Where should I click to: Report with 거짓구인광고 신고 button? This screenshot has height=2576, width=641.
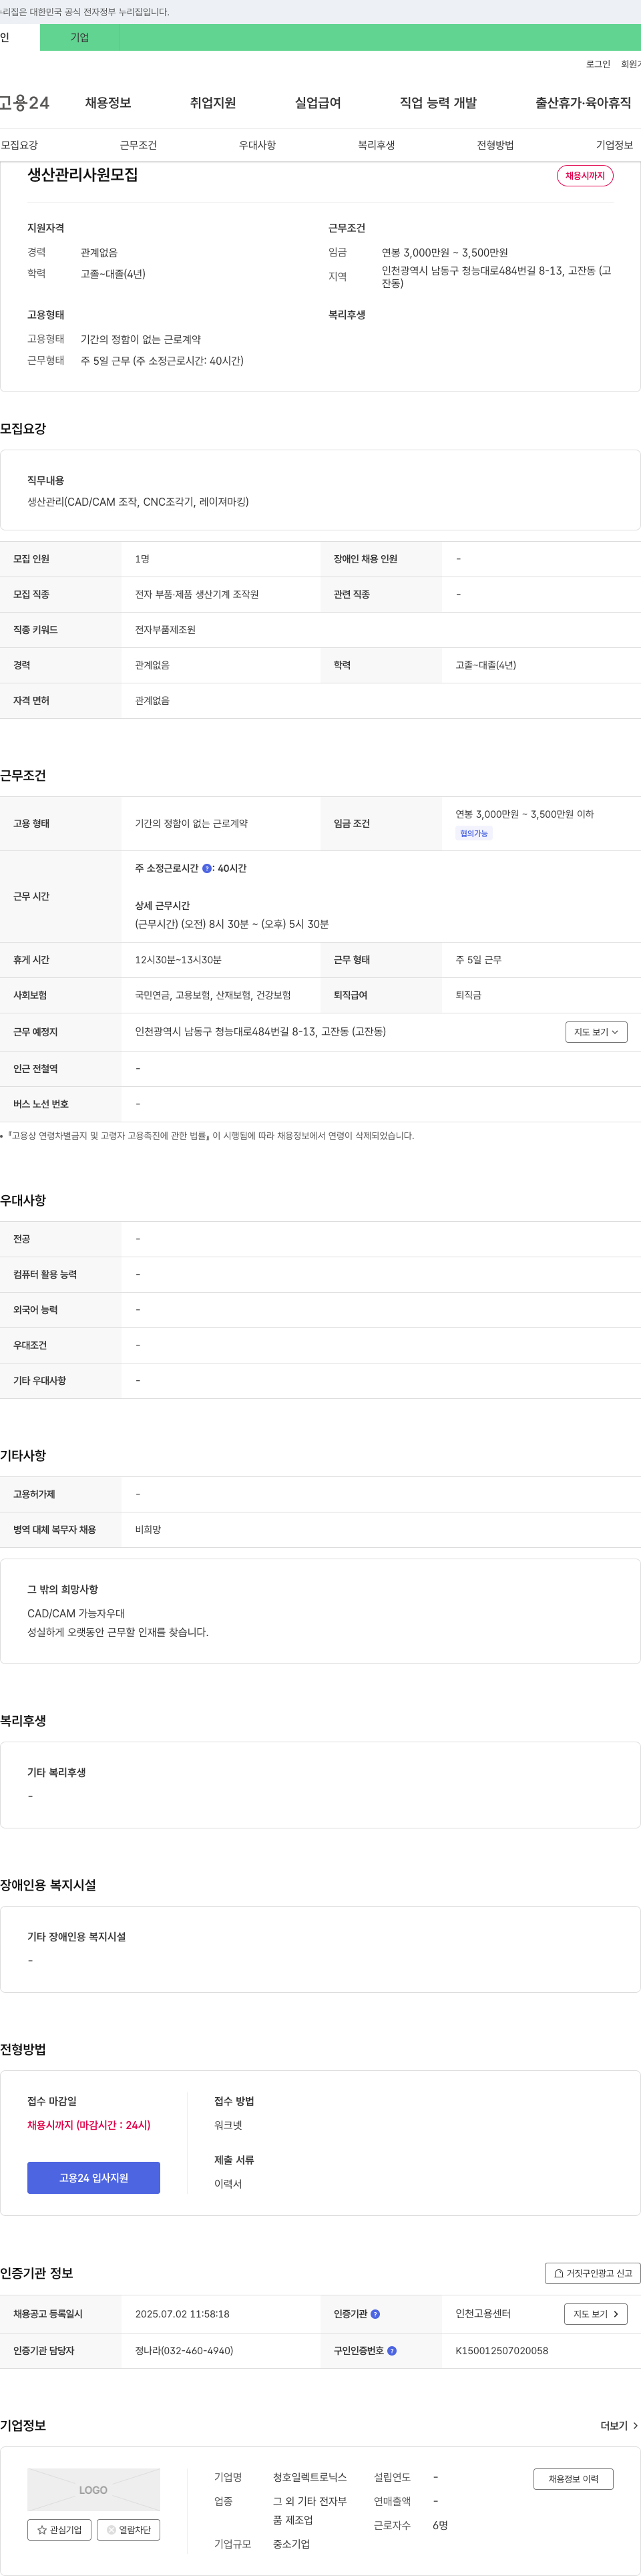tap(593, 2273)
